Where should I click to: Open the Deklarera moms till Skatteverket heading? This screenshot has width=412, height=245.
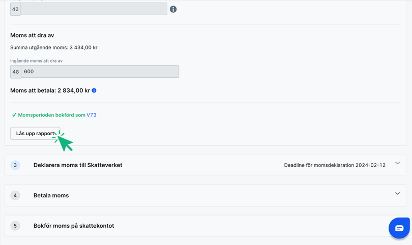(x=78, y=165)
